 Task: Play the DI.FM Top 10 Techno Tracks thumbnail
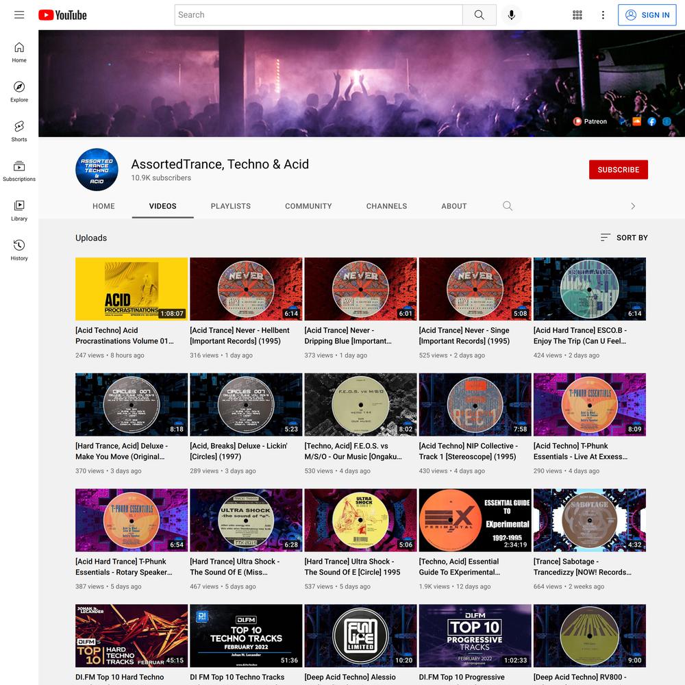coord(246,636)
